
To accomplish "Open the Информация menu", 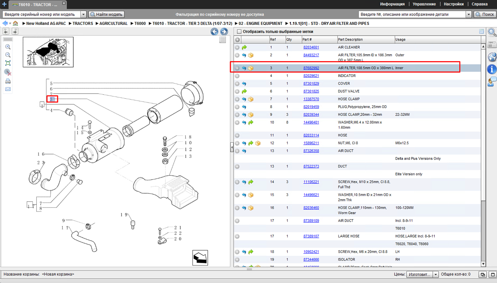I will [392, 4].
